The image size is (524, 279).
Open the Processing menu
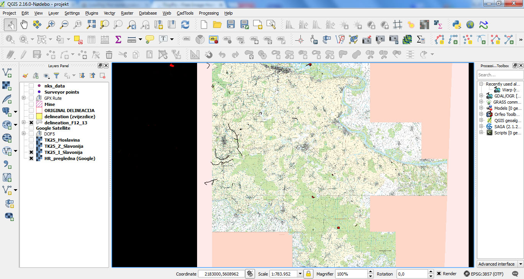click(x=209, y=13)
